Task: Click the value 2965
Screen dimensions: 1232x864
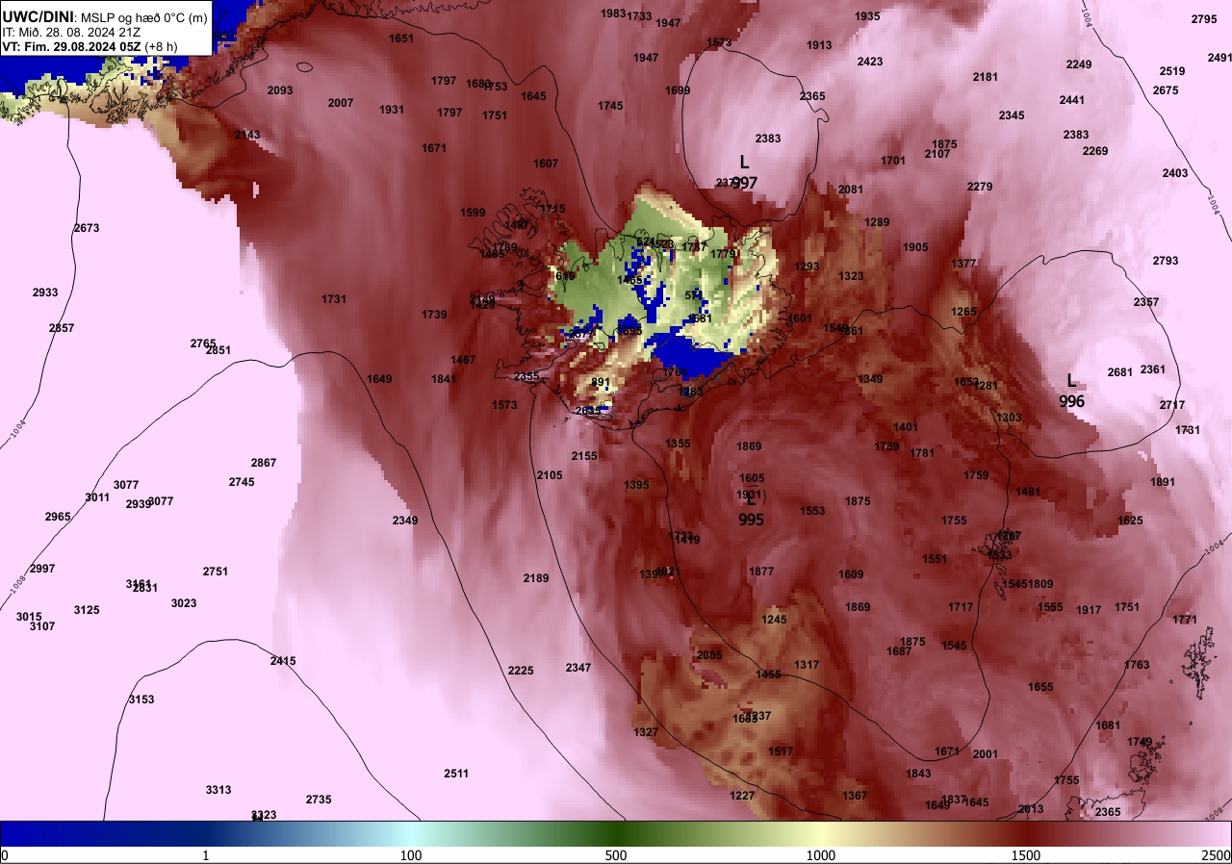Action: [x=58, y=517]
